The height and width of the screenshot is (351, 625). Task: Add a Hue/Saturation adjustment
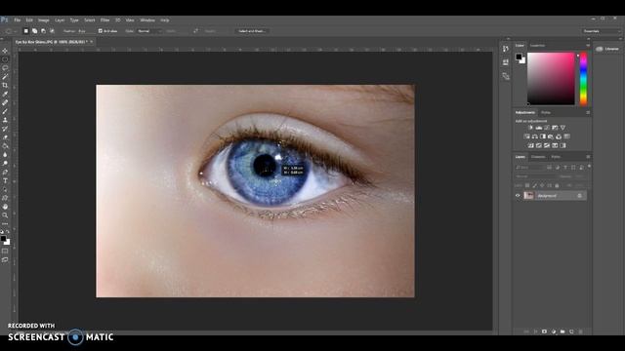(x=526, y=136)
